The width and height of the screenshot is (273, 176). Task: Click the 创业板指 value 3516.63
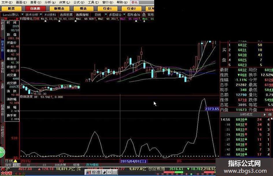click(176, 169)
